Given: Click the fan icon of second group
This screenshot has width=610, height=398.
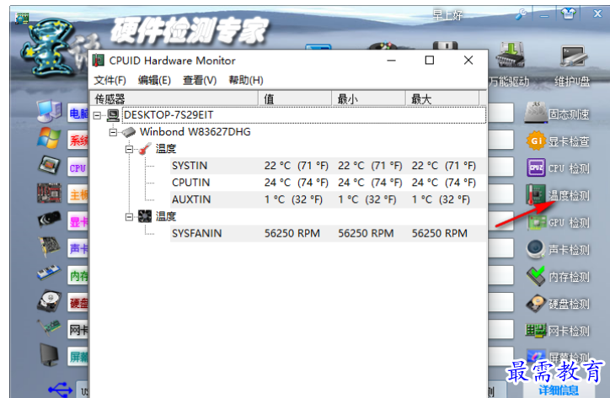Looking at the screenshot, I should (145, 216).
